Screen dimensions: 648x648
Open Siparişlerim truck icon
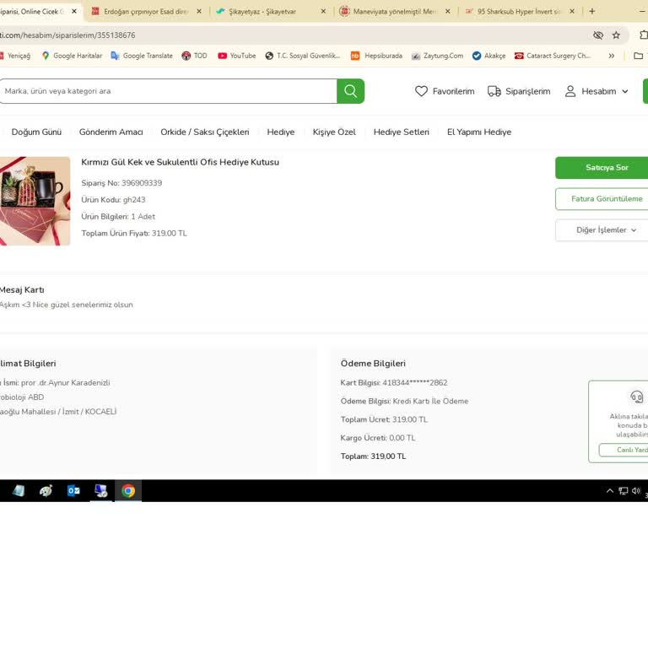pos(494,91)
